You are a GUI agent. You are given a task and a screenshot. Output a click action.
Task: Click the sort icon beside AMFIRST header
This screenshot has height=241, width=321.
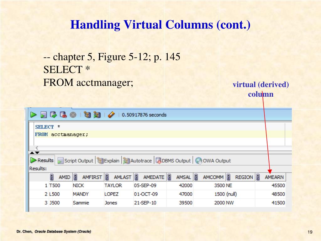pos(75,177)
